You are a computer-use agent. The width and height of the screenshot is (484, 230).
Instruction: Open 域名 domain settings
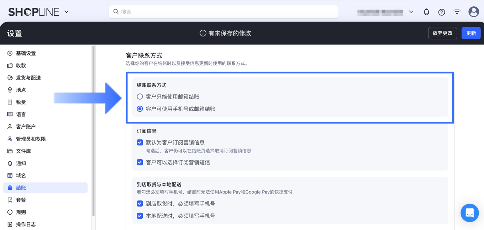(21, 176)
